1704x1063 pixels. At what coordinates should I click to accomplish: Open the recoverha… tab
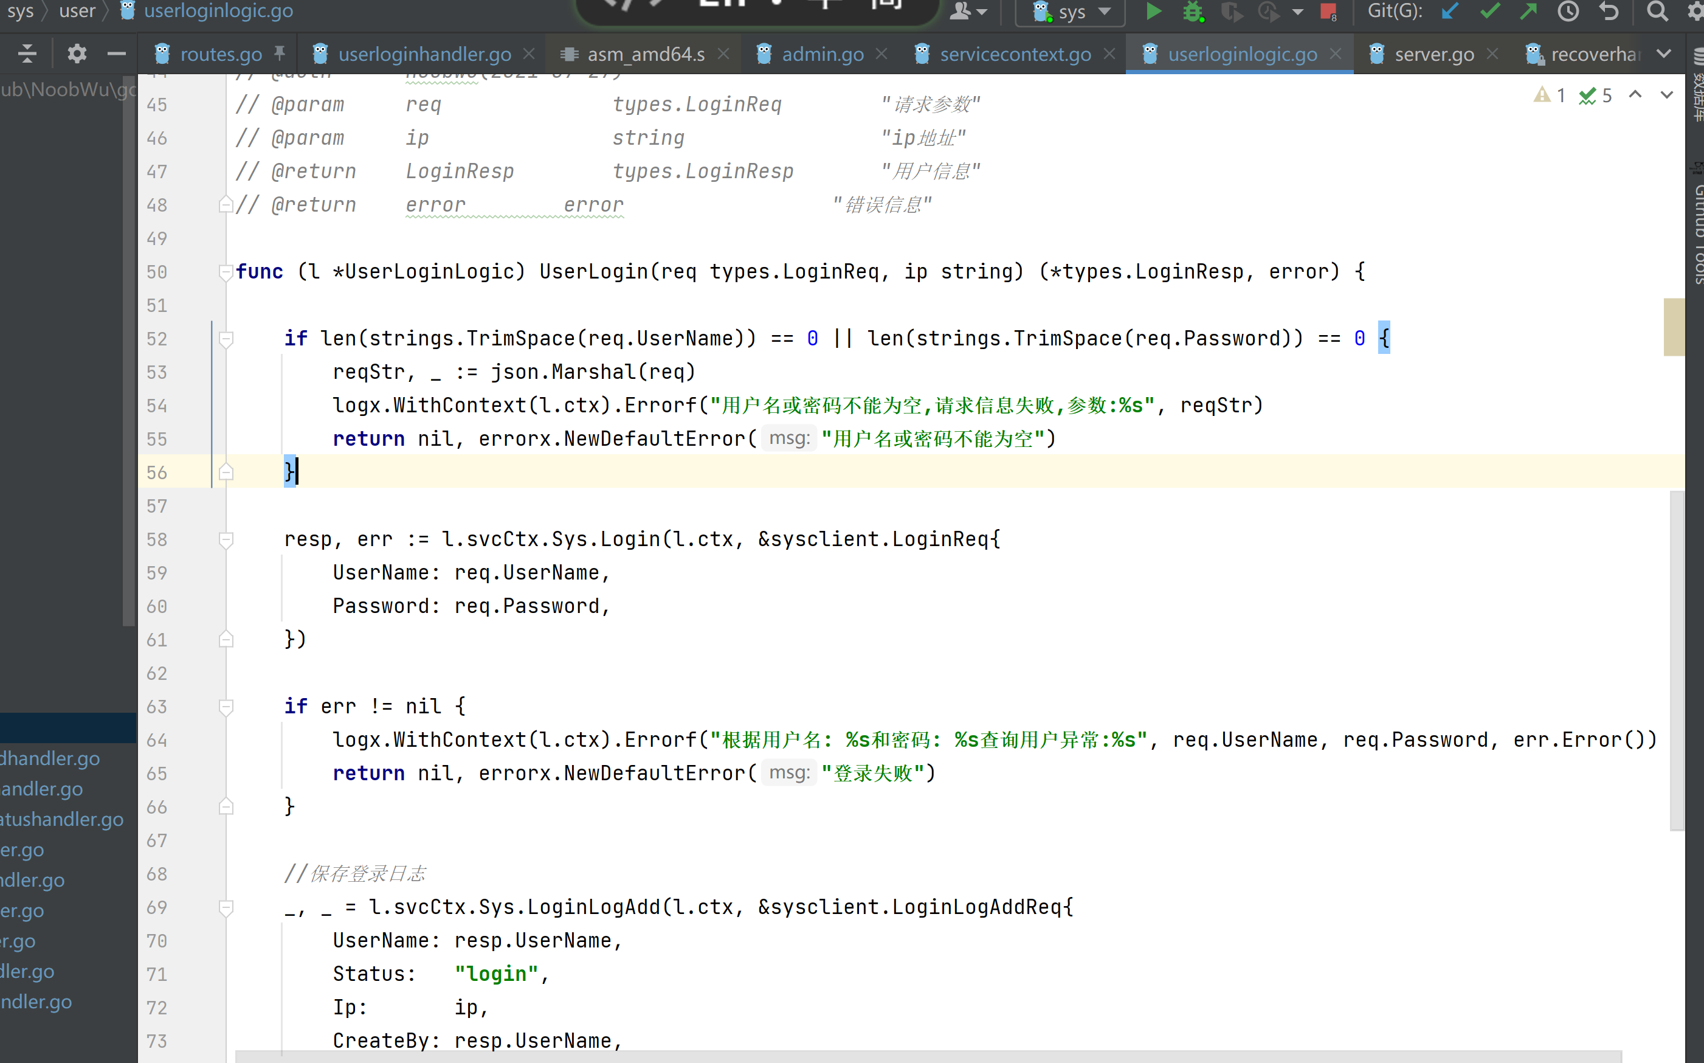1583,54
